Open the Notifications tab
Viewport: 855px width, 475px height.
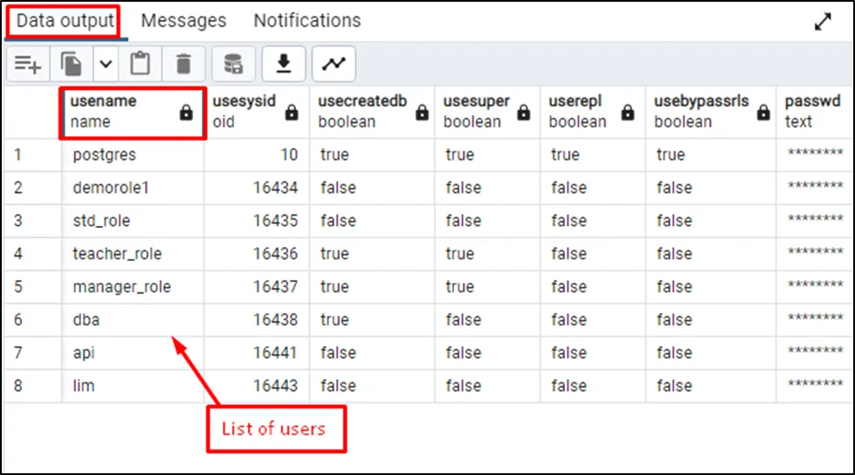click(307, 20)
